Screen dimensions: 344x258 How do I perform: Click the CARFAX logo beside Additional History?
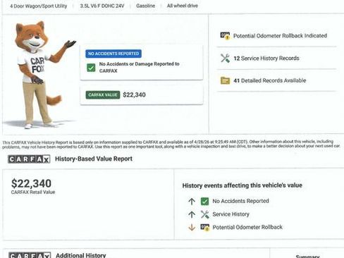point(30,255)
